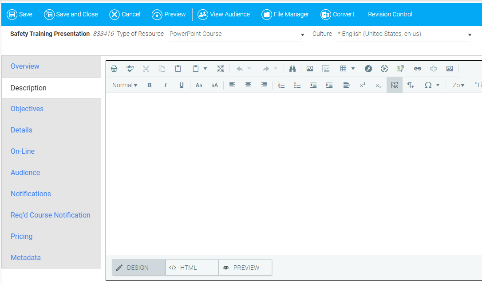This screenshot has width=482, height=284.
Task: Open Find and Replace binoculars
Action: [292, 69]
